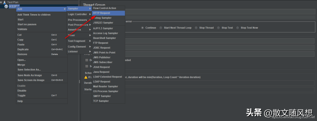The image size is (317, 121).
Task: Expand the Timer submenu
Action: pos(79,35)
